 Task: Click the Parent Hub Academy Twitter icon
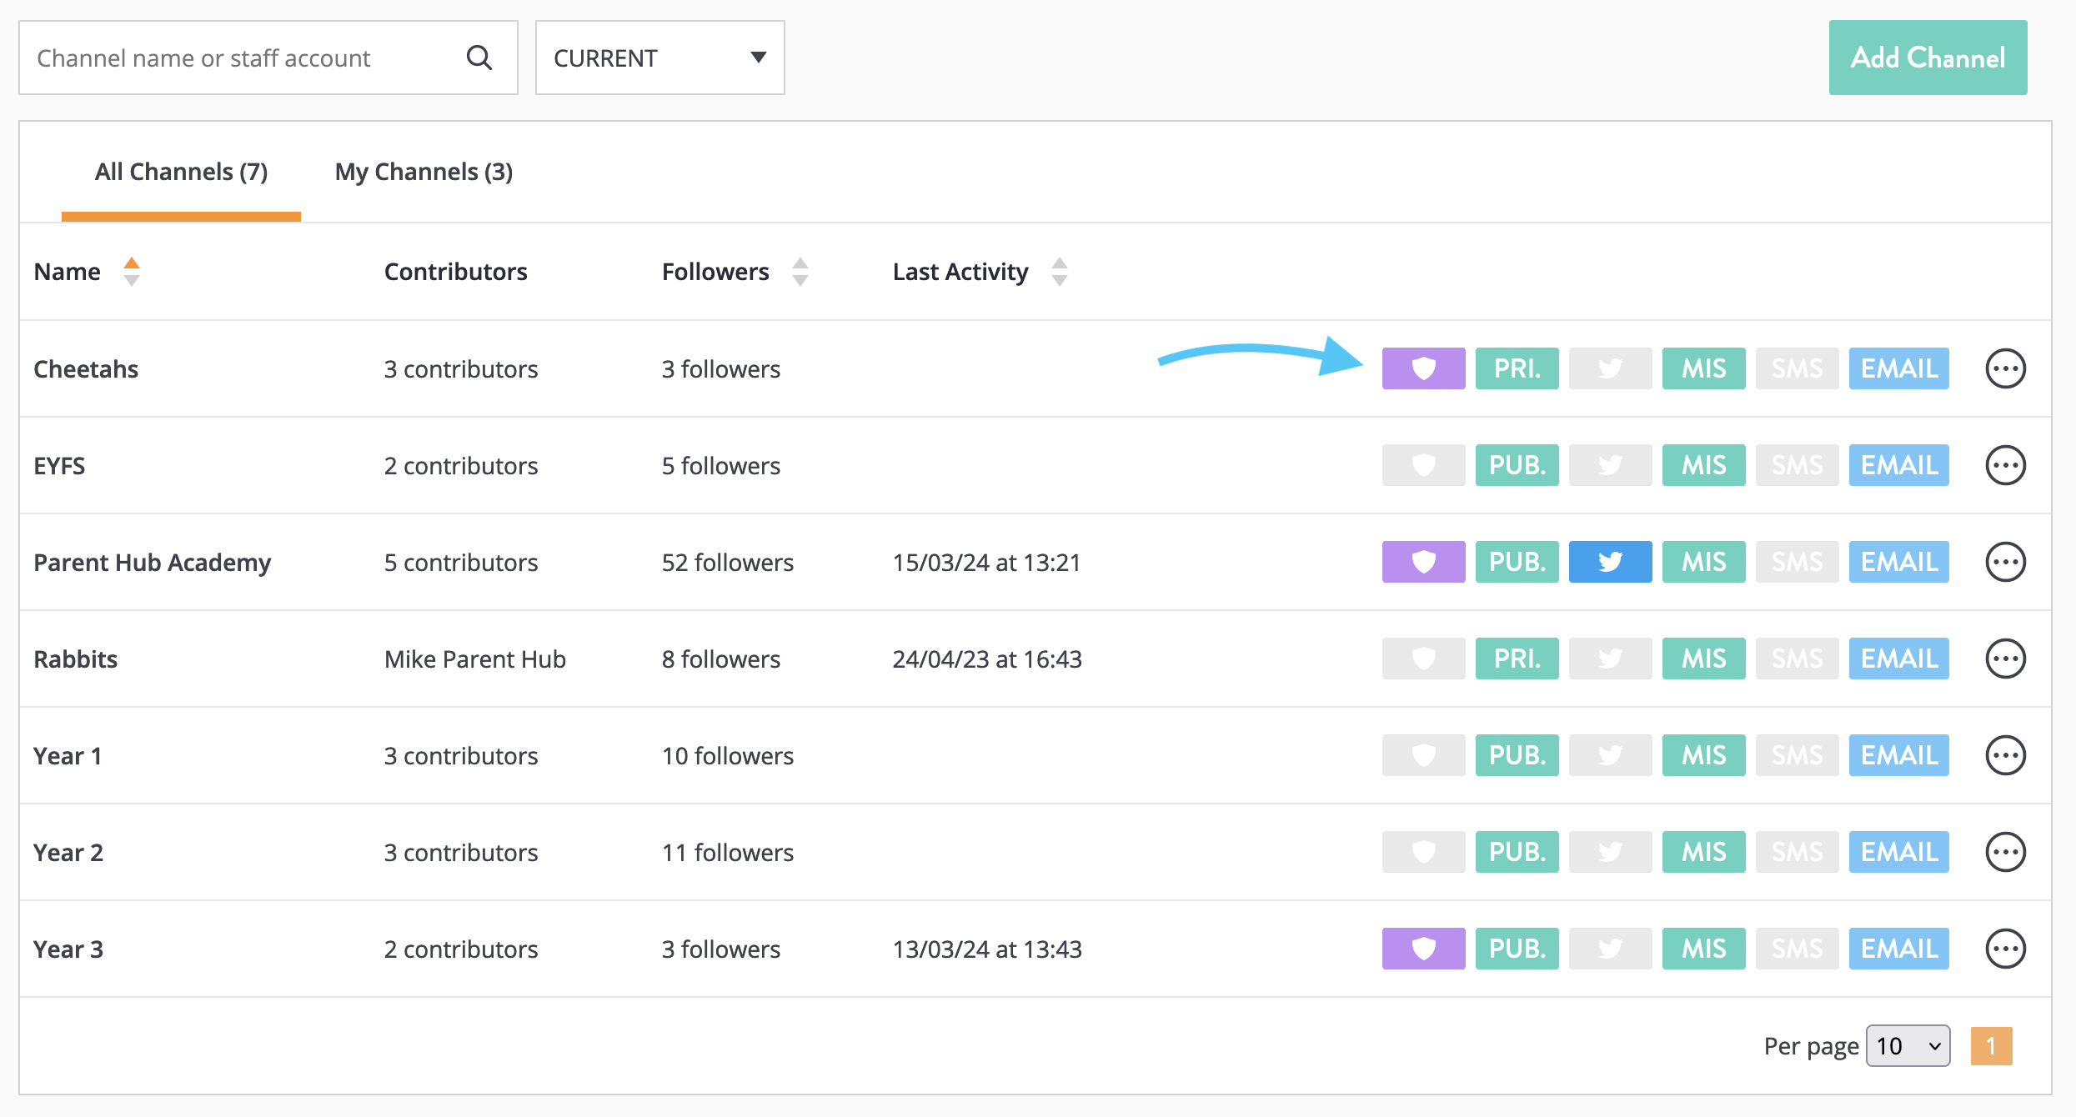[x=1610, y=562]
